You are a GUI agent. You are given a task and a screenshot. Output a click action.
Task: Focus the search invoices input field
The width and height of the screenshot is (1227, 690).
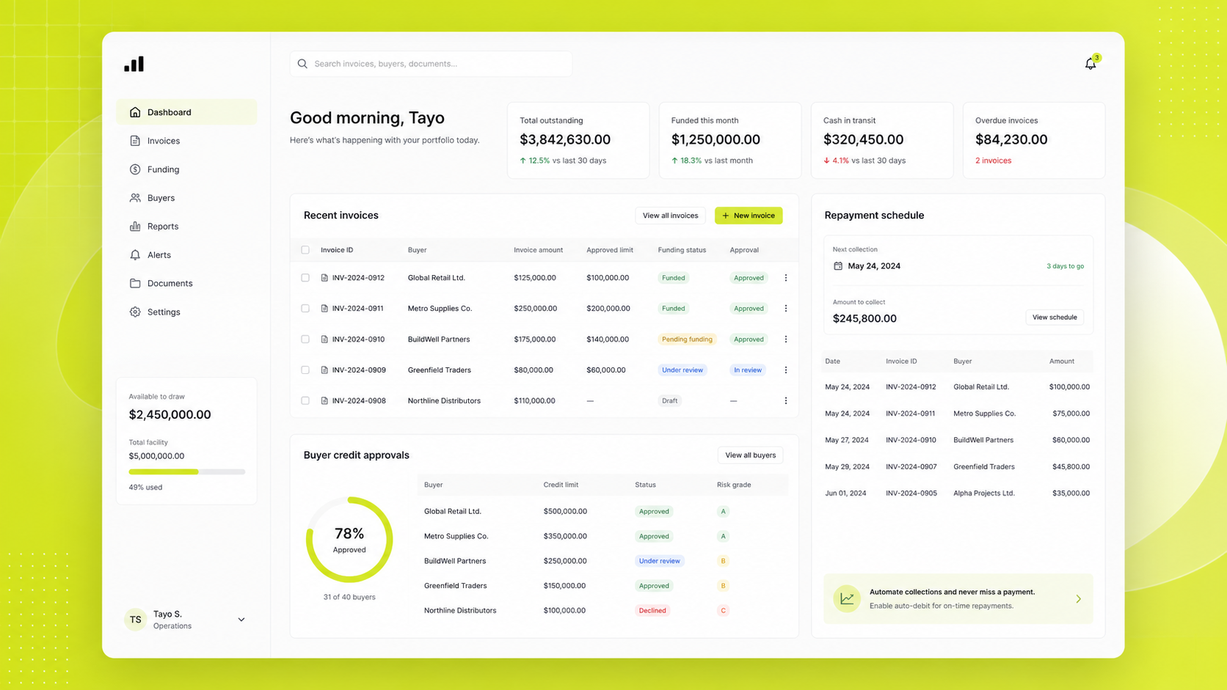click(x=431, y=64)
